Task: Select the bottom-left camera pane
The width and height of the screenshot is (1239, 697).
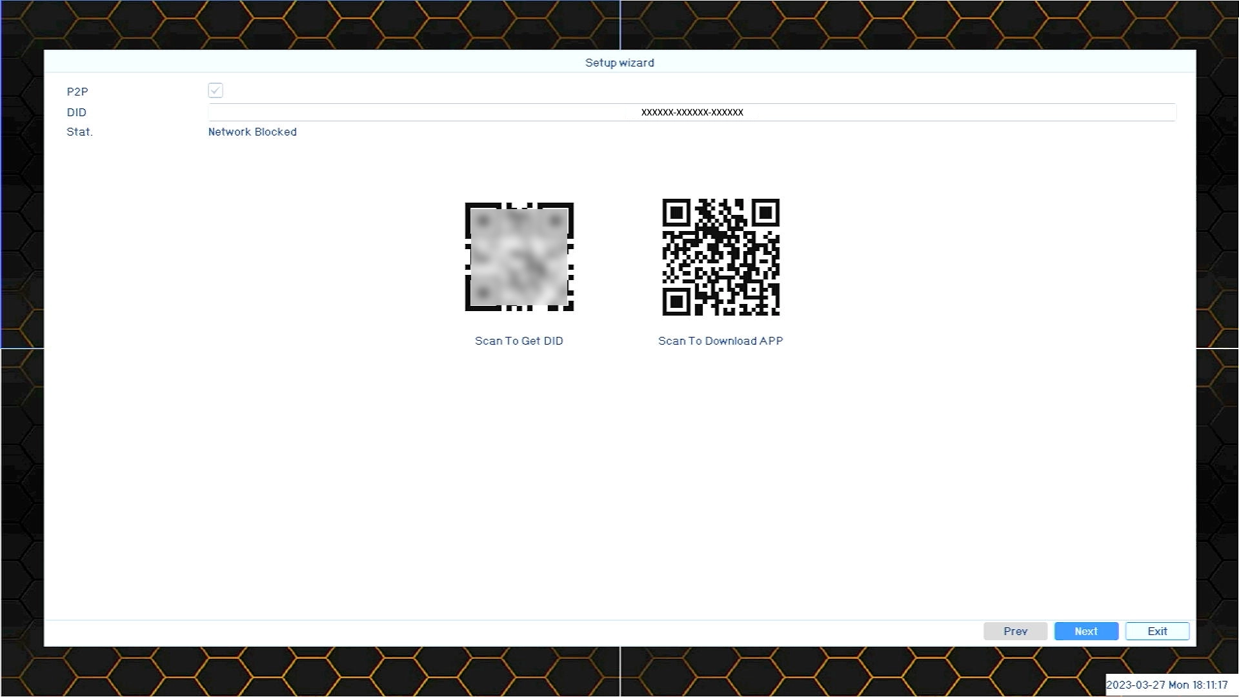Action: click(x=310, y=671)
